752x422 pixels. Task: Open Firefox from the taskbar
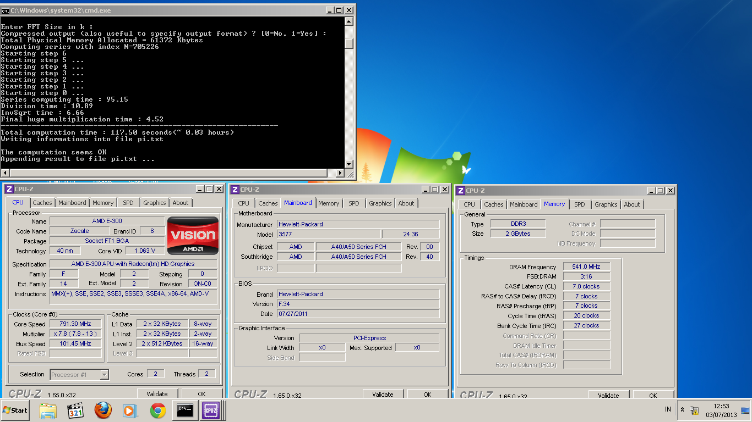tap(103, 410)
